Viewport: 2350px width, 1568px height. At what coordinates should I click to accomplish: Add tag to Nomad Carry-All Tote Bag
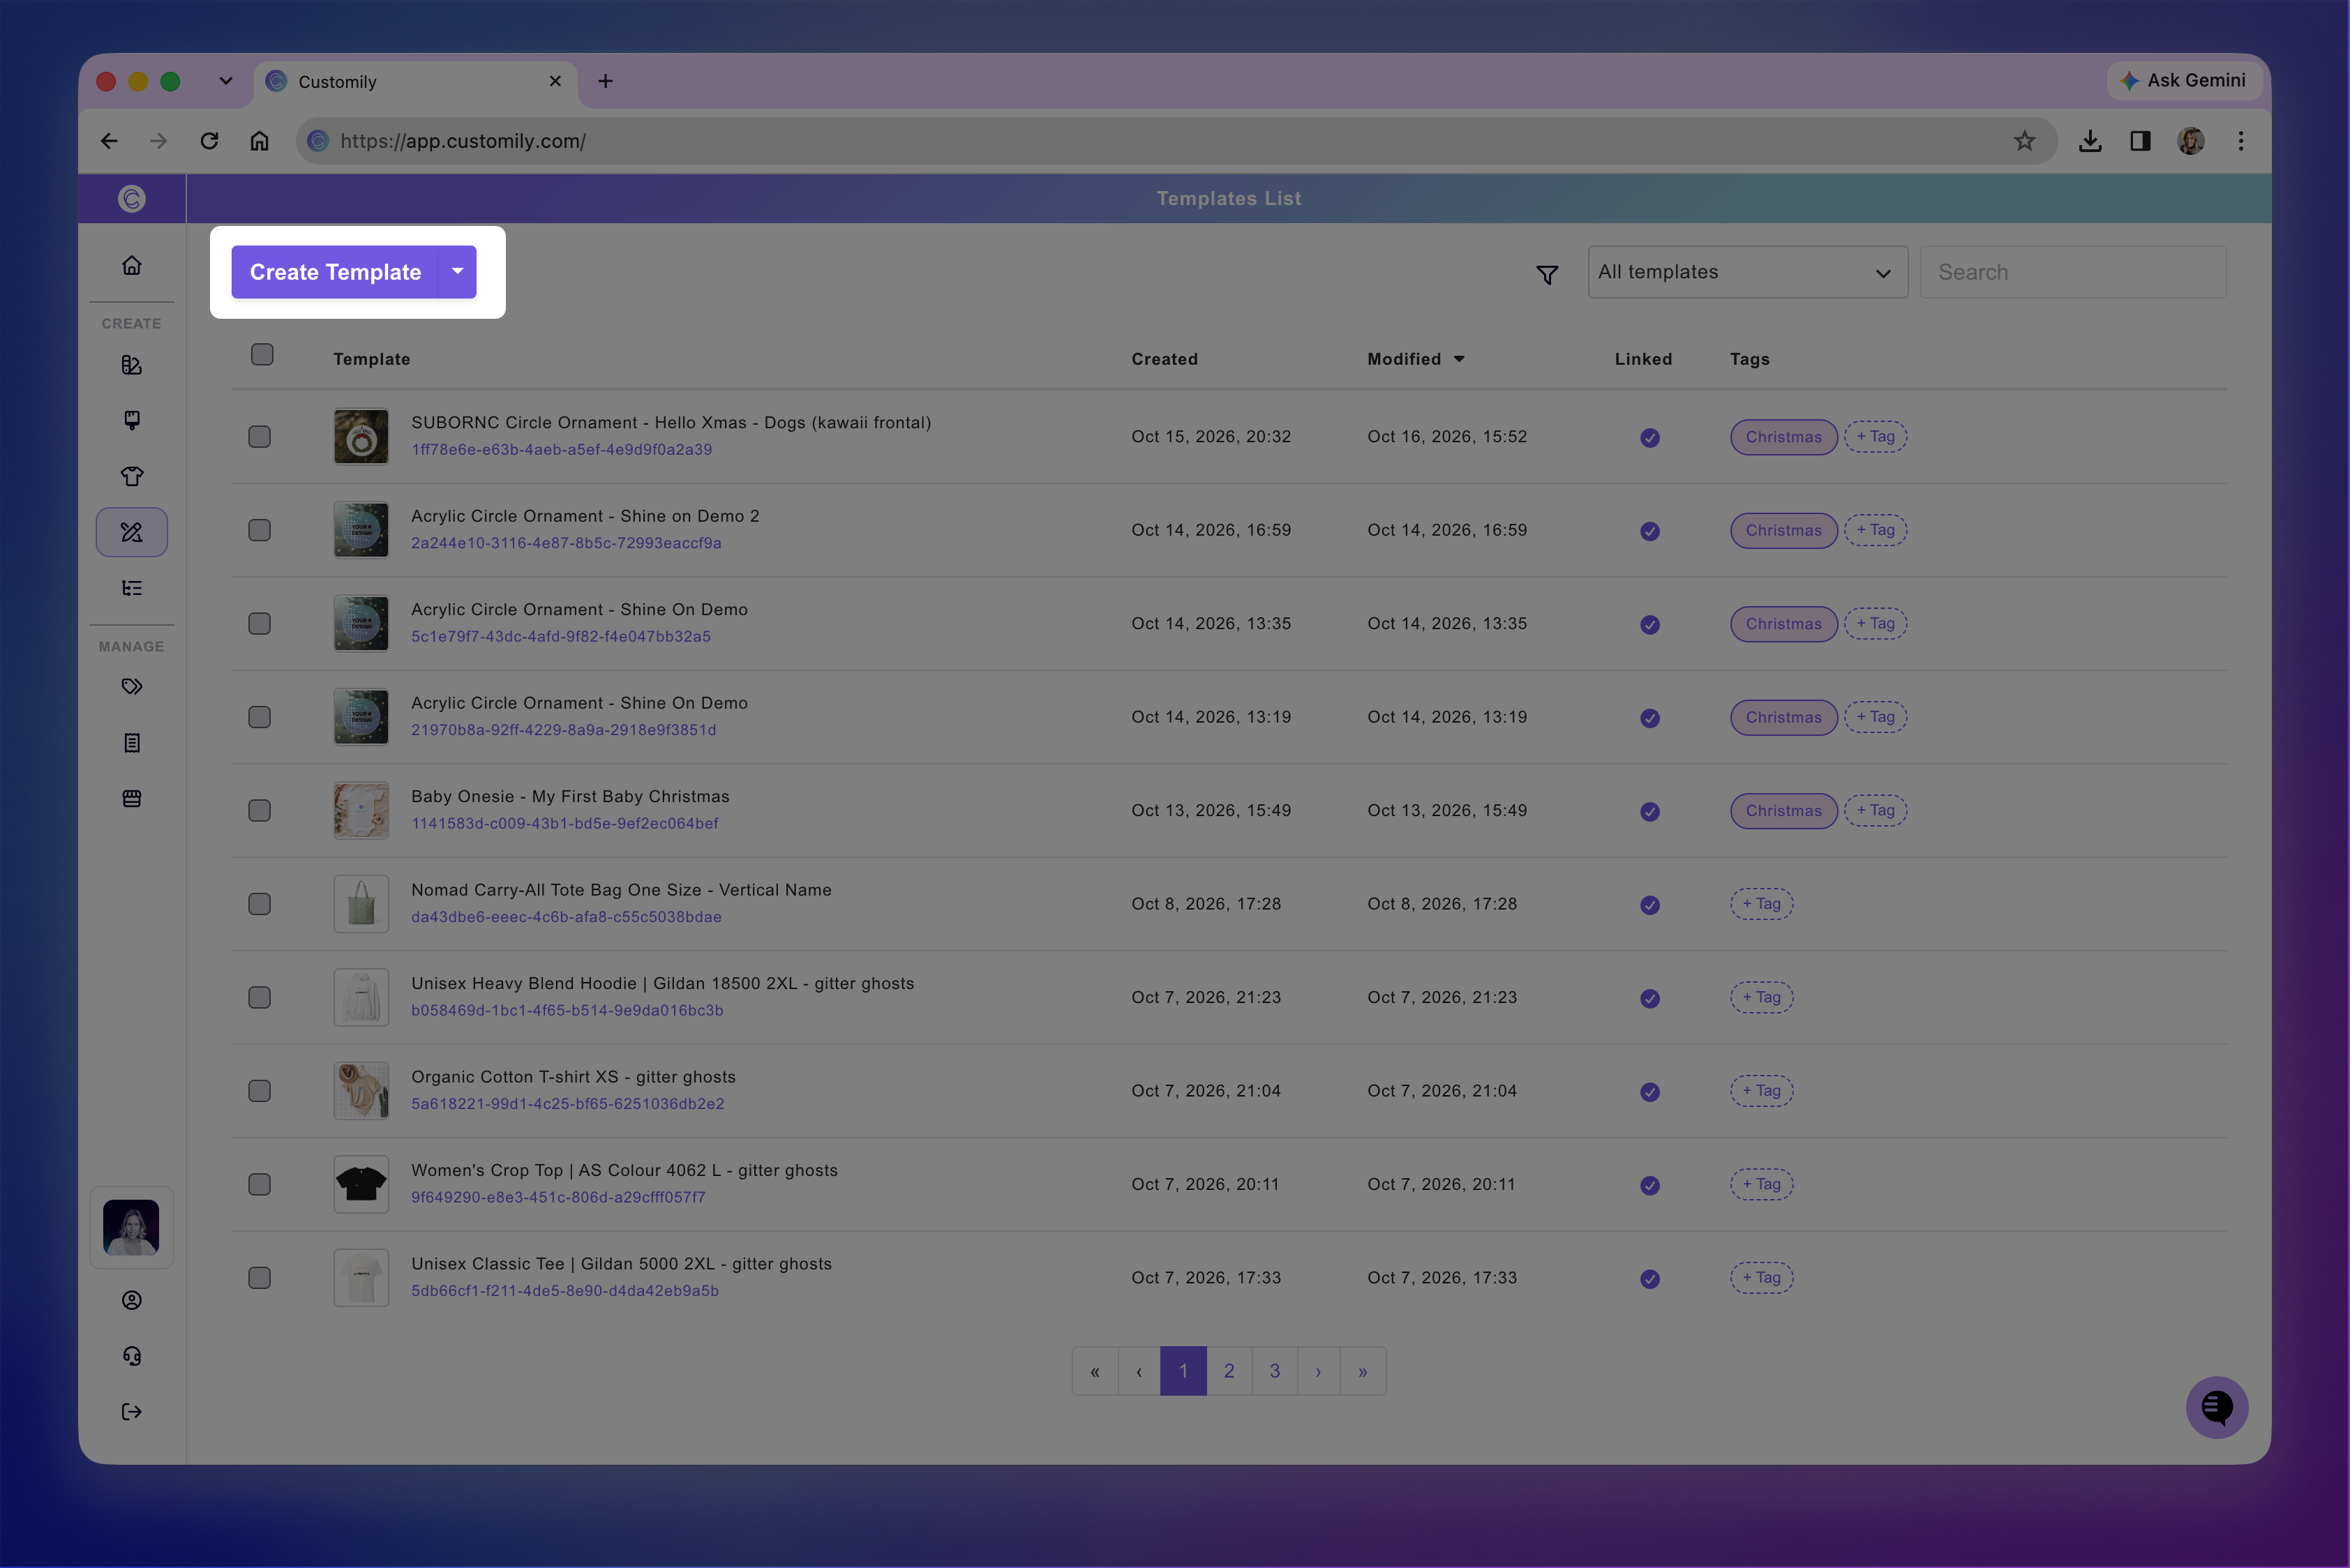(1762, 904)
